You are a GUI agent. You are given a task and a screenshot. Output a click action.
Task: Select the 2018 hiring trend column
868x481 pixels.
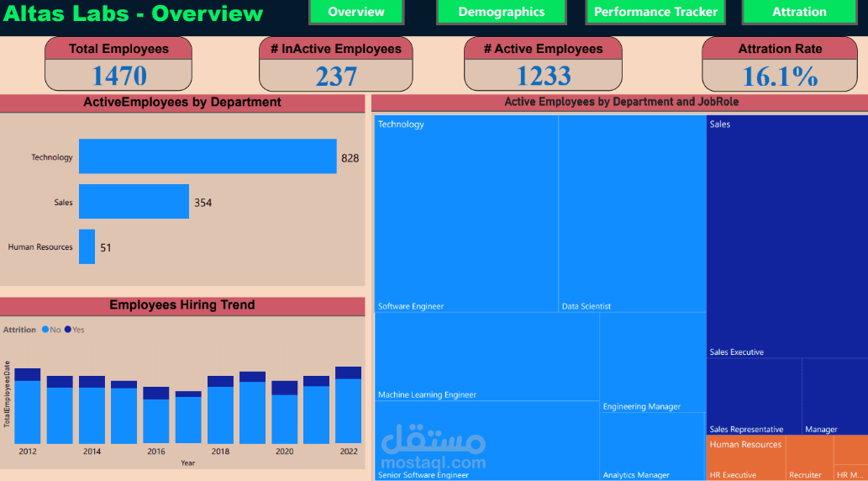click(220, 410)
